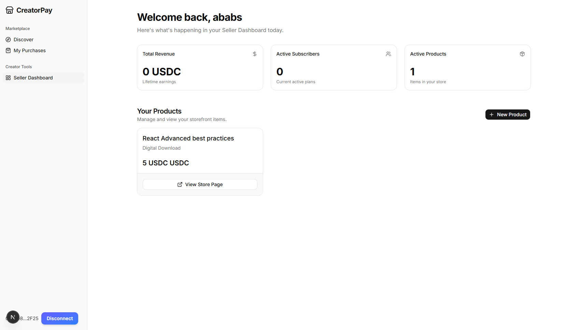Click the dollar sign icon on Total Revenue
The image size is (580, 330).
click(255, 54)
